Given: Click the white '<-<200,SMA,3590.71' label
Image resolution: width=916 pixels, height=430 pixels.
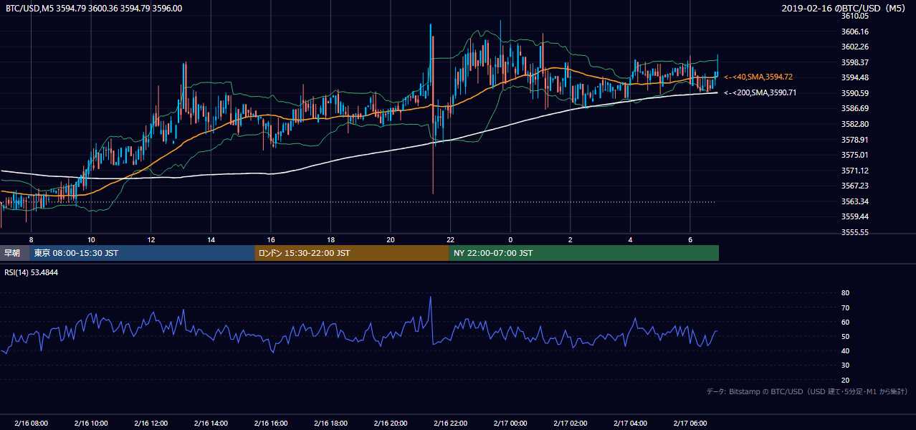Looking at the screenshot, I should (760, 92).
